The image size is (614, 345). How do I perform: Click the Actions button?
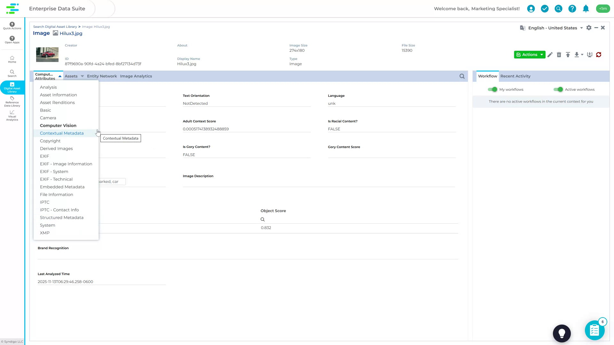pos(529,55)
